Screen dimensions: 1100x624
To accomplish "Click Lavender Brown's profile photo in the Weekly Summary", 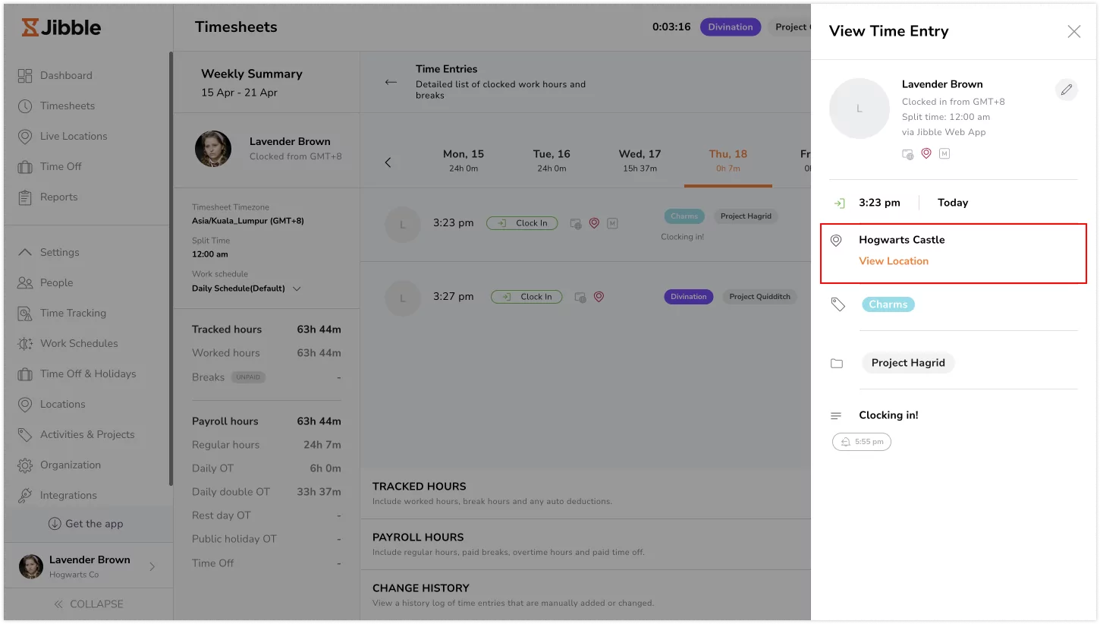I will click(x=213, y=149).
